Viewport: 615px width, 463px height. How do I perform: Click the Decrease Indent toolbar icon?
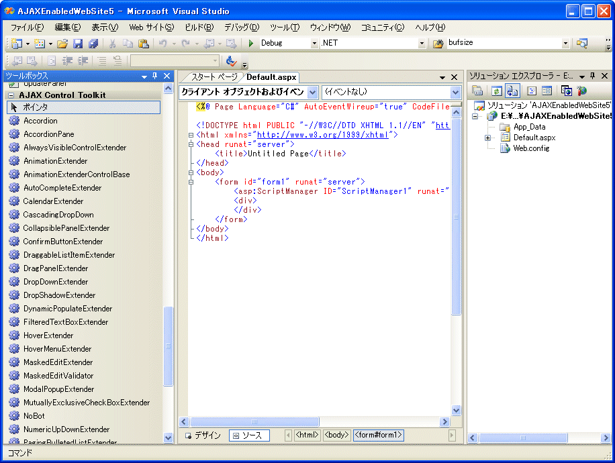click(67, 61)
